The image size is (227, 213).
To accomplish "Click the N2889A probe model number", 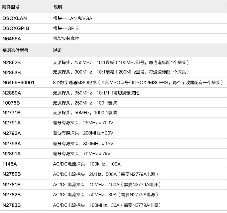I will [x=12, y=93].
